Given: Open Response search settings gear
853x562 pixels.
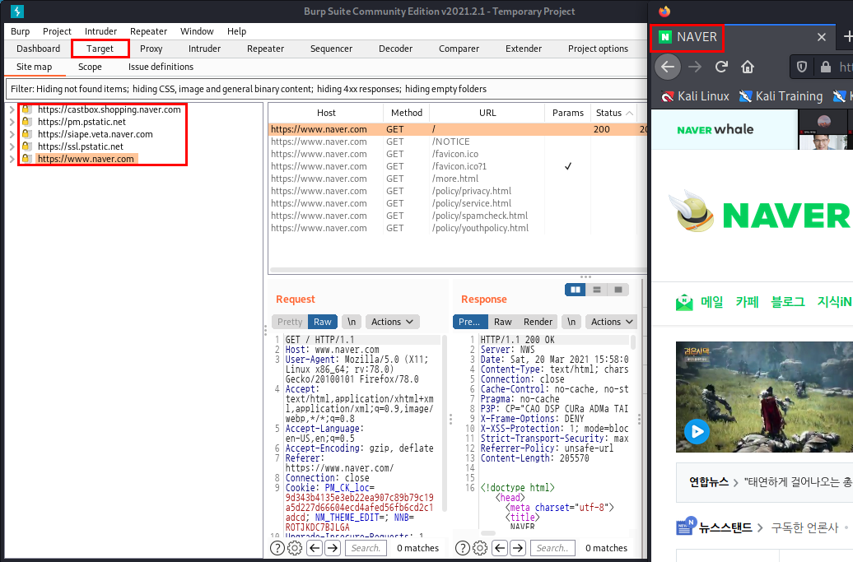Looking at the screenshot, I should click(x=480, y=548).
